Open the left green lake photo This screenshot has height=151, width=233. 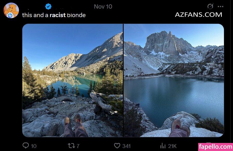[x=72, y=80]
